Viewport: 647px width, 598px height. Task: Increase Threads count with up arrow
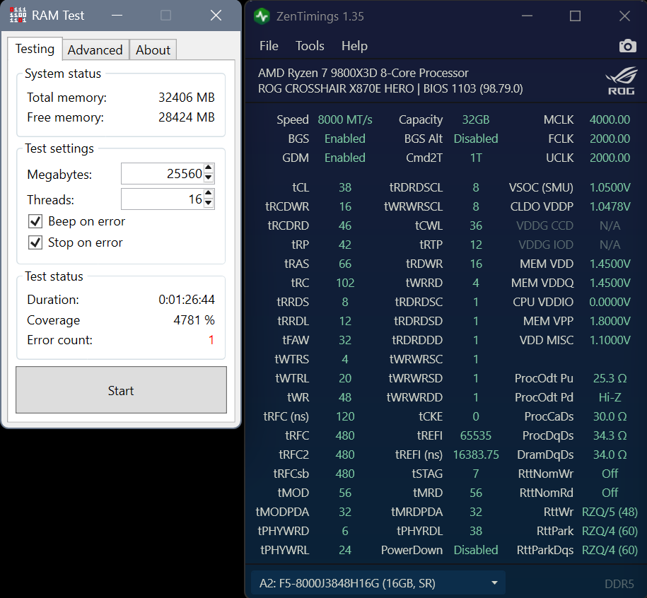209,194
